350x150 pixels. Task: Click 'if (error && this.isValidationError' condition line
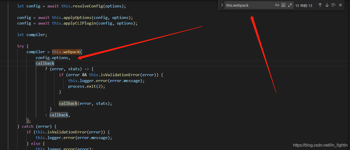pos(111,75)
